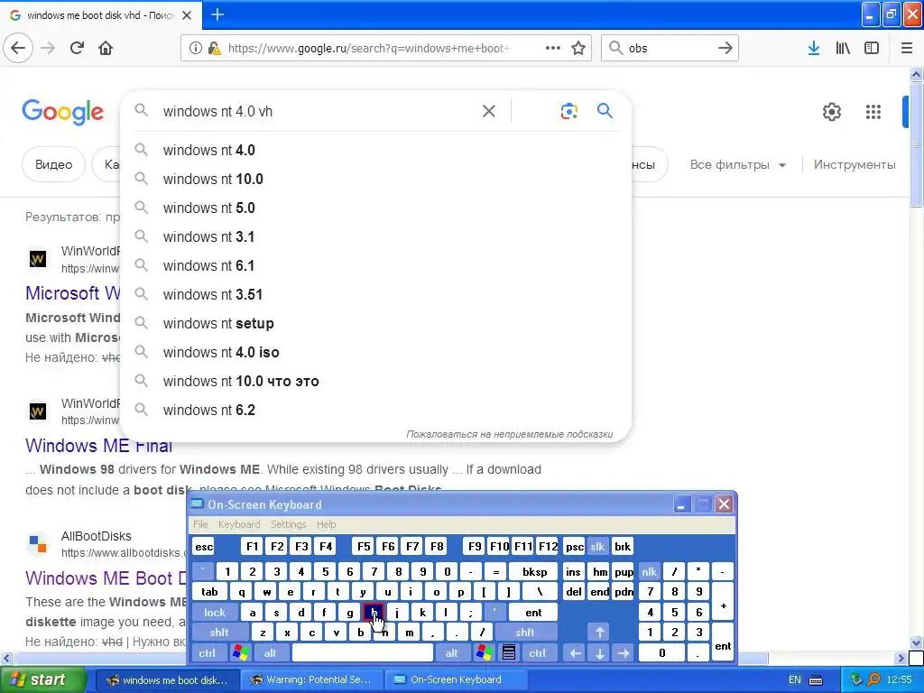Click the site info icon in address bar
The height and width of the screenshot is (693, 924).
(195, 49)
